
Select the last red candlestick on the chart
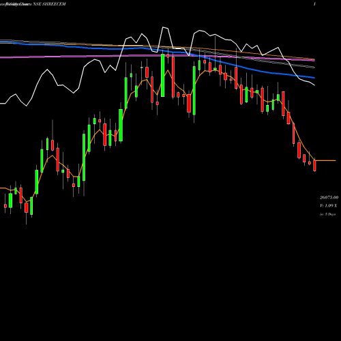click(x=314, y=165)
